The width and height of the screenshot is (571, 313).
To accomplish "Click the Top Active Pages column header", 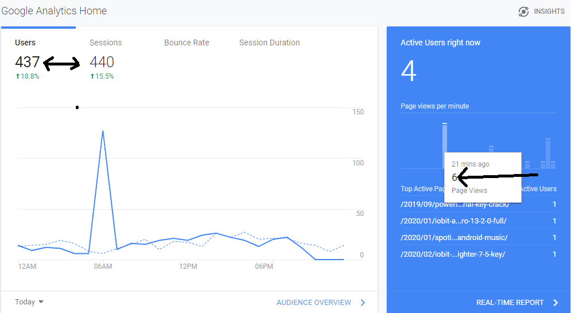I will tap(422, 189).
